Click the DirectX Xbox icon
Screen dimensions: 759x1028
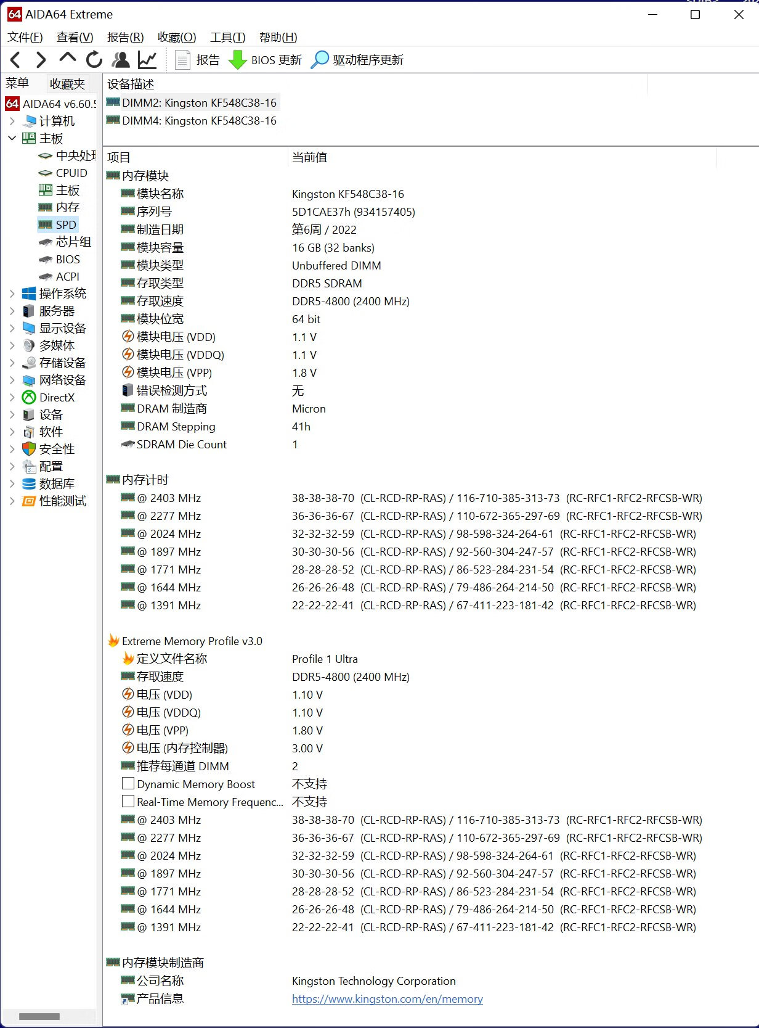[29, 397]
